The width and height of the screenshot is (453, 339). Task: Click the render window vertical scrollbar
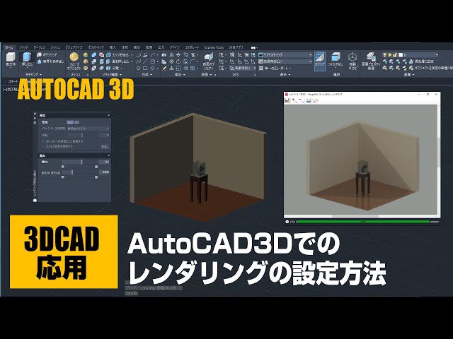click(439, 160)
